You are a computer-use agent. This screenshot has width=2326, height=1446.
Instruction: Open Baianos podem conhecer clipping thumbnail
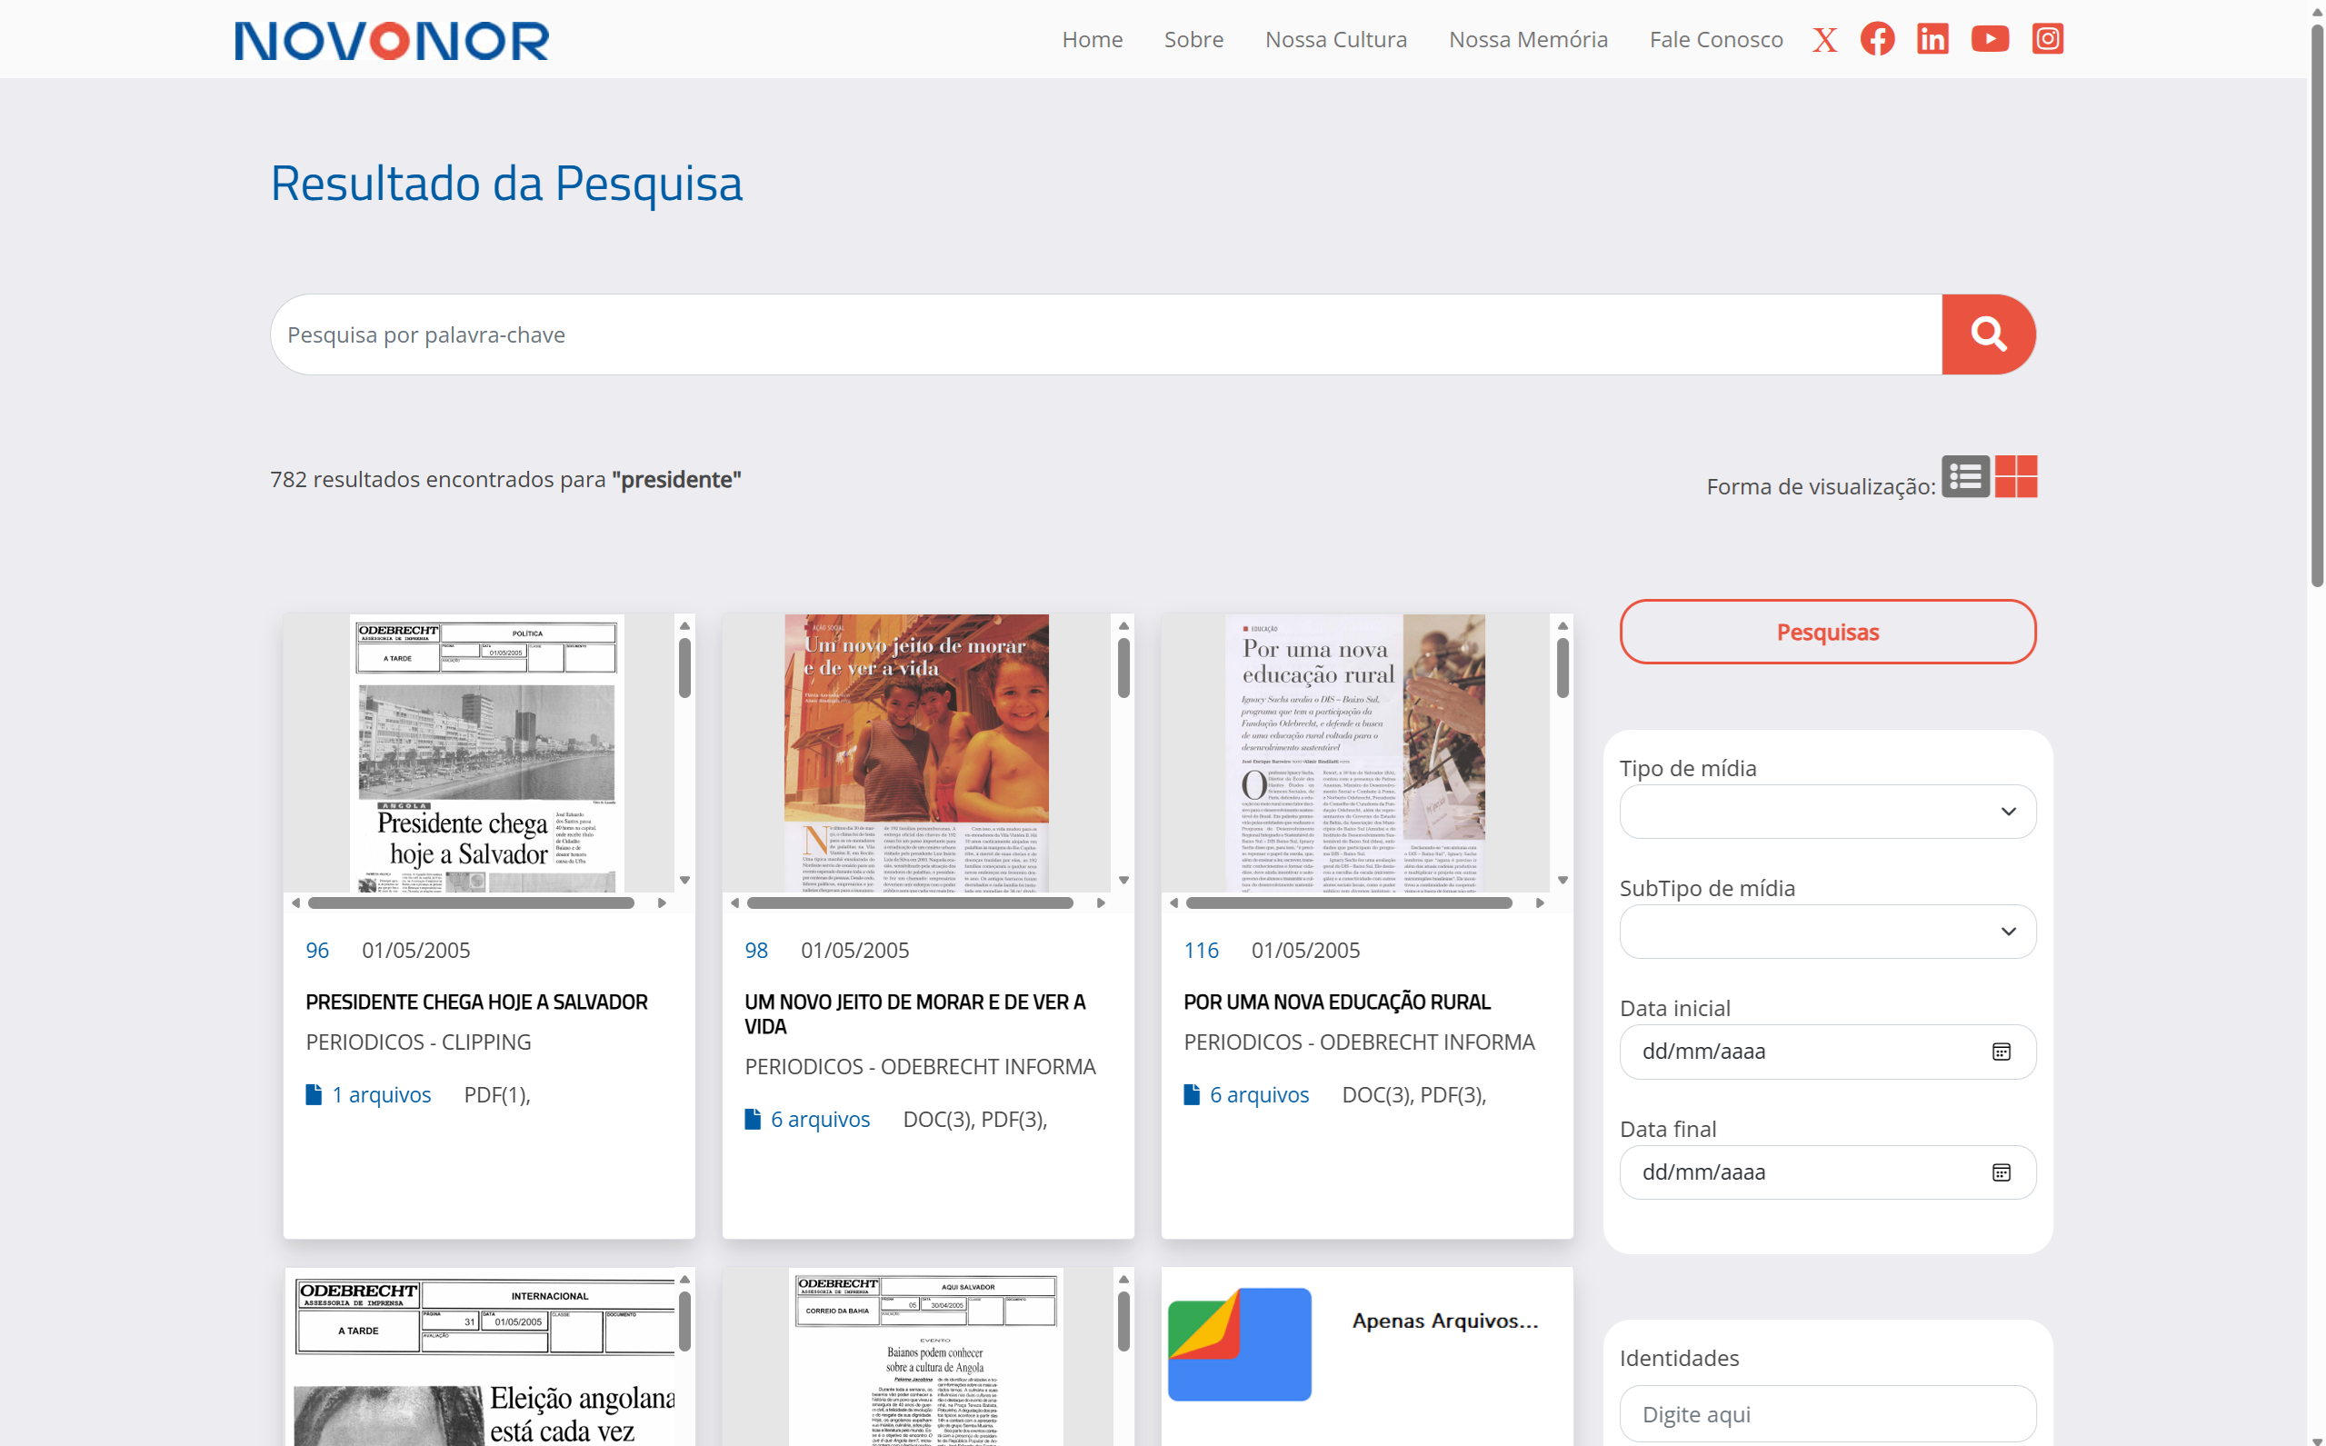924,1357
